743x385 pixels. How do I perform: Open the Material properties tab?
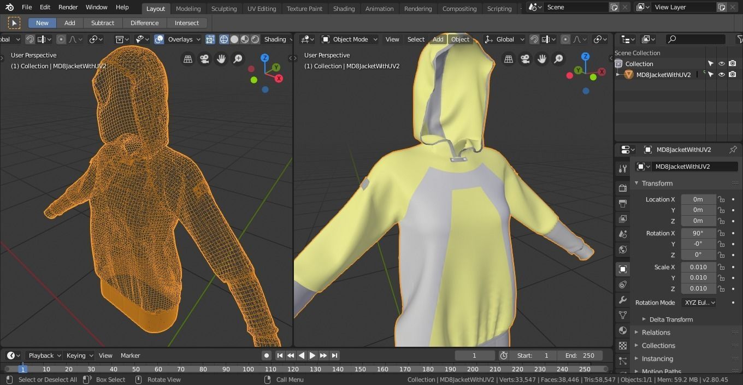click(x=622, y=330)
